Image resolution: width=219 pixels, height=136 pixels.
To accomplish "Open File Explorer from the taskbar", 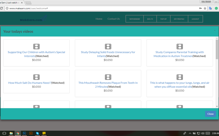I will point(11,133).
